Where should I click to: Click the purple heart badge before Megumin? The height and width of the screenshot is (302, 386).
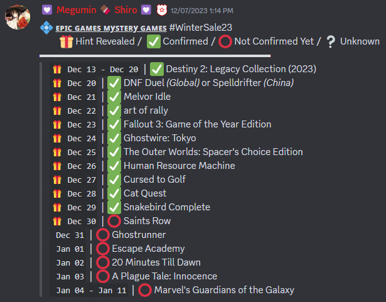click(x=47, y=10)
